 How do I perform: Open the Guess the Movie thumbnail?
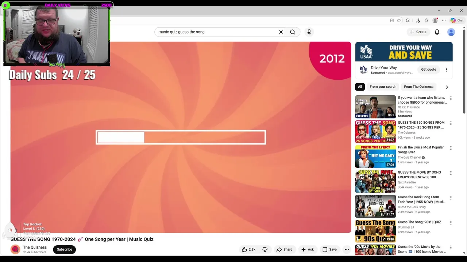pyautogui.click(x=375, y=182)
